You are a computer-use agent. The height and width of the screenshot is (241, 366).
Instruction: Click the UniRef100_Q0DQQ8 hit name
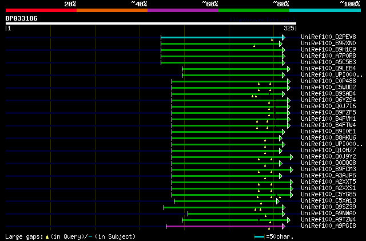328,163
